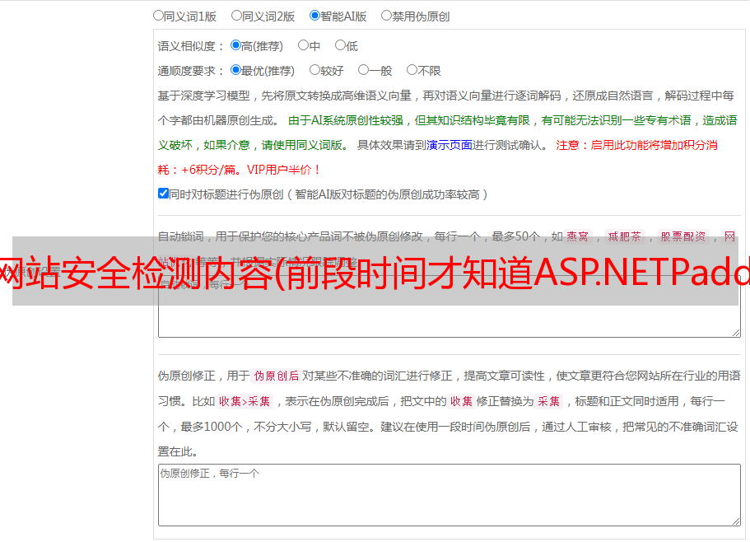Select 禁用伪原创 radio option

click(386, 16)
